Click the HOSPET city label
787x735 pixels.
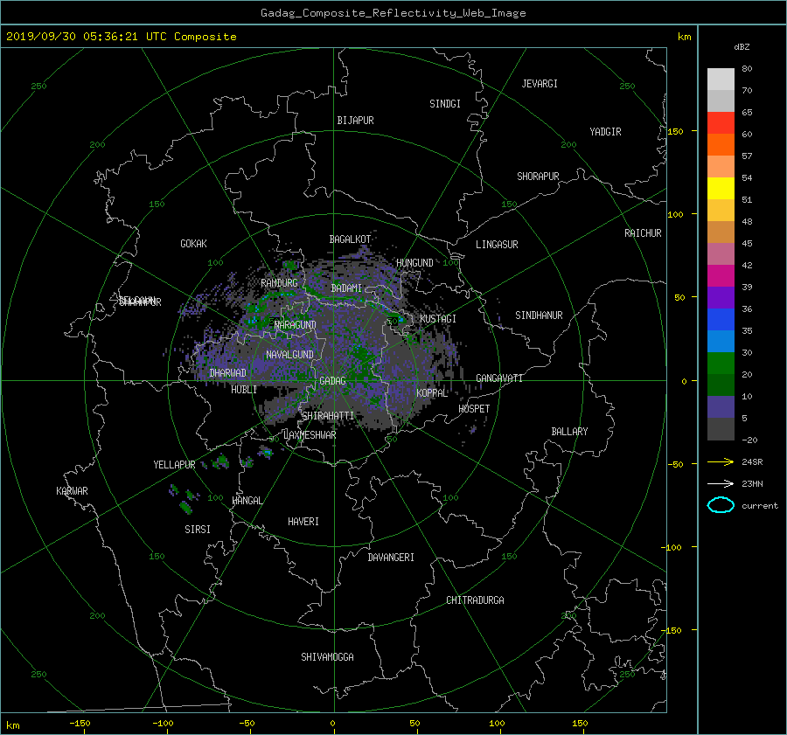(474, 409)
